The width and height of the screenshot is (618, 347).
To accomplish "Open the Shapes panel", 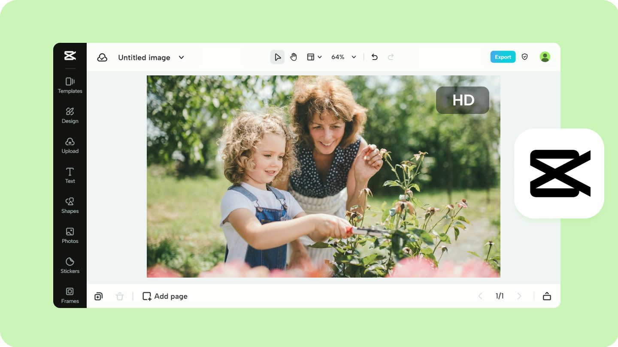I will click(70, 205).
